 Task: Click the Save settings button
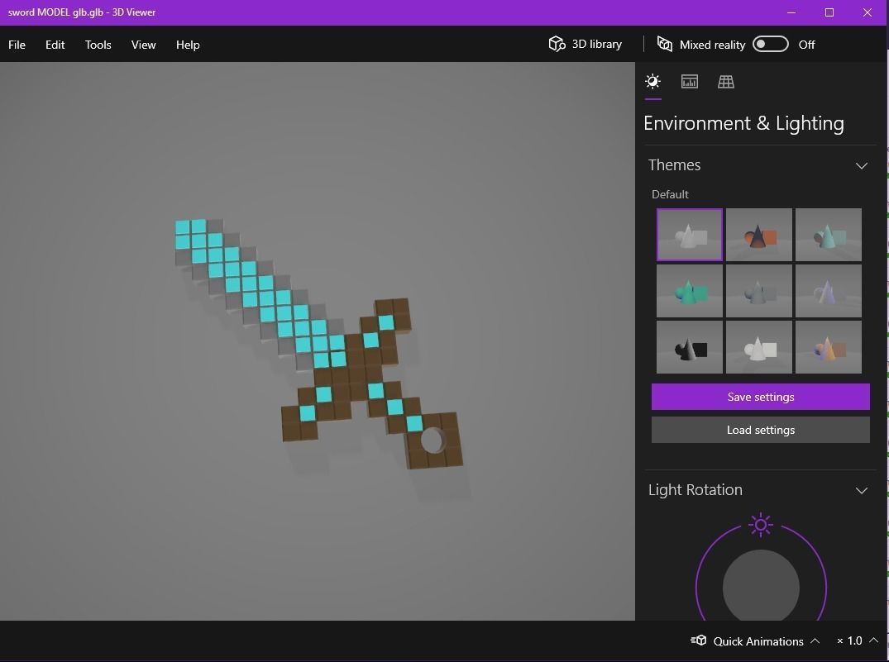tap(760, 397)
